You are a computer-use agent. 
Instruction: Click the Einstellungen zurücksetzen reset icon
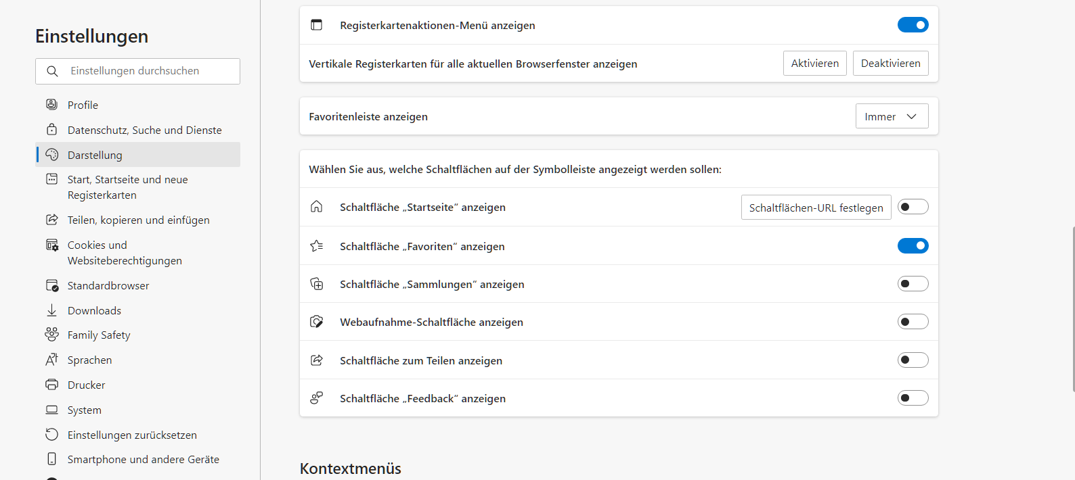[51, 435]
